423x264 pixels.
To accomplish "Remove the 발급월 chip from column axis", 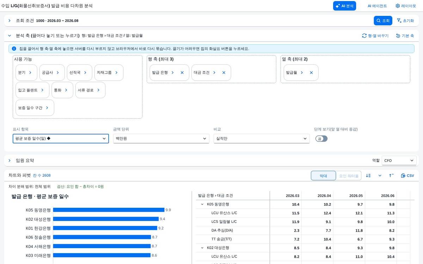I will click(x=311, y=73).
